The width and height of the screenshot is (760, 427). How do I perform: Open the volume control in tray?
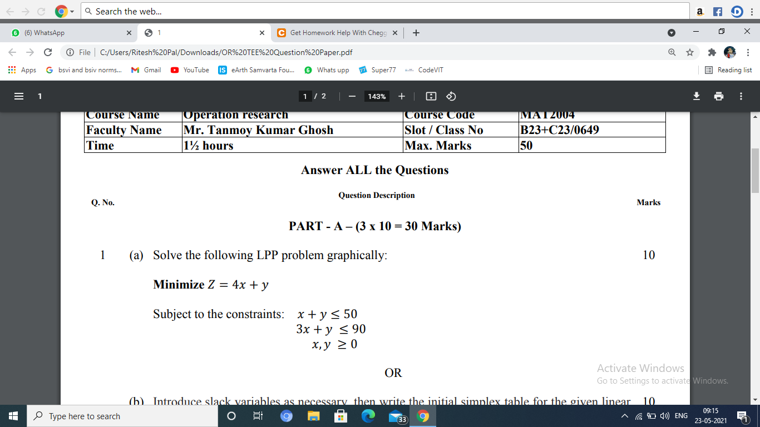click(x=664, y=416)
